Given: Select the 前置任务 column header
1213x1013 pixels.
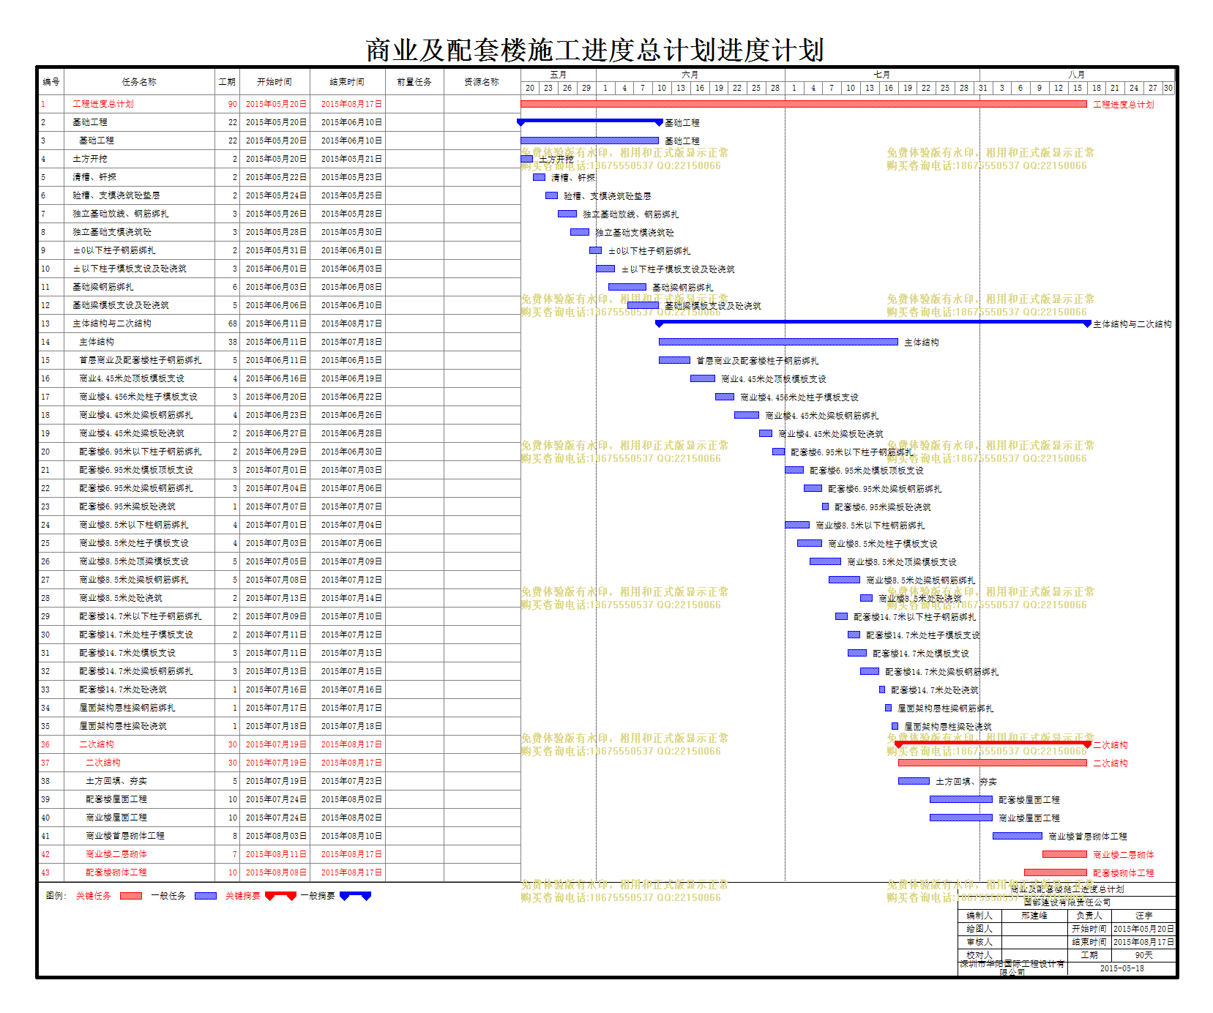Looking at the screenshot, I should click(x=414, y=82).
